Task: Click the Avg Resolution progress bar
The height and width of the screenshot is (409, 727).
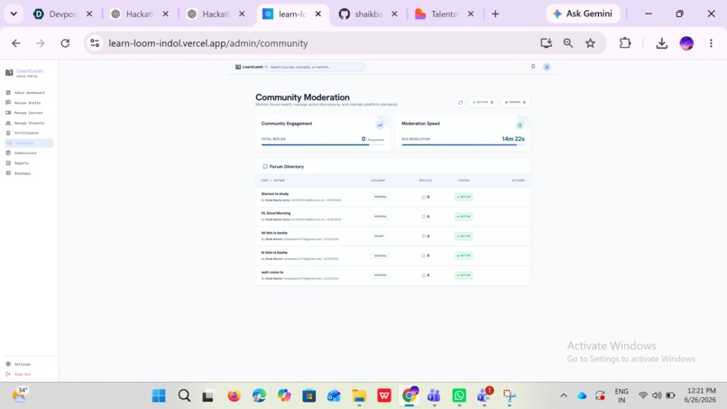Action: (463, 144)
